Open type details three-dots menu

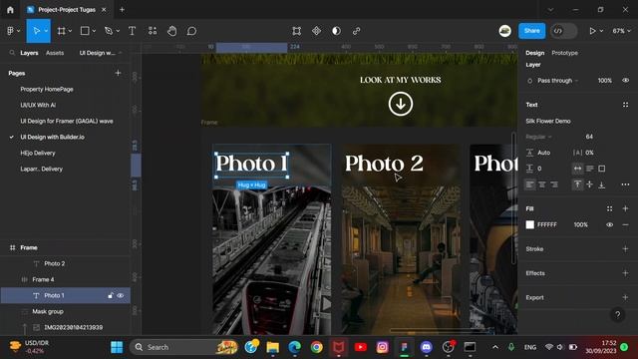tap(625, 184)
